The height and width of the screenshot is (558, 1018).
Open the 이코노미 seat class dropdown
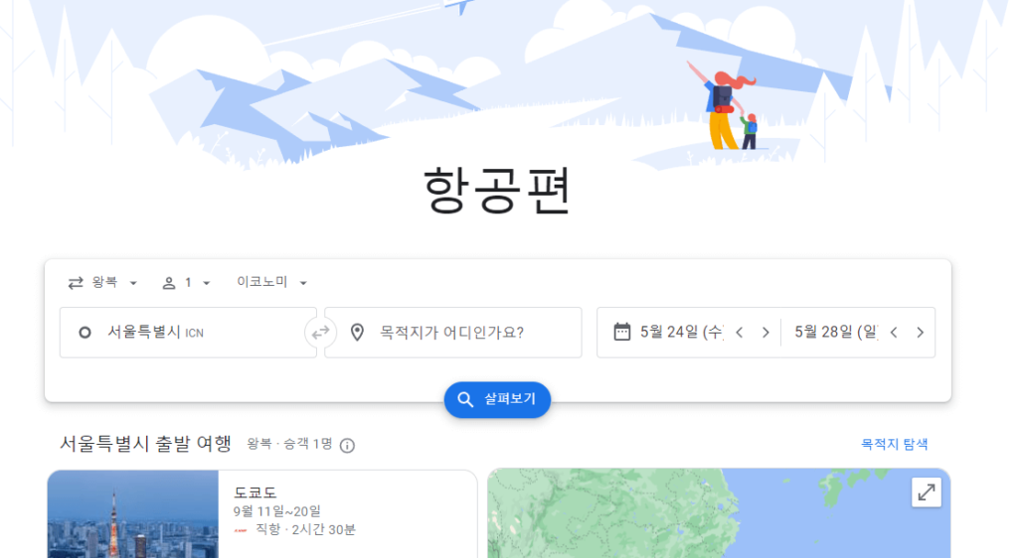point(272,283)
